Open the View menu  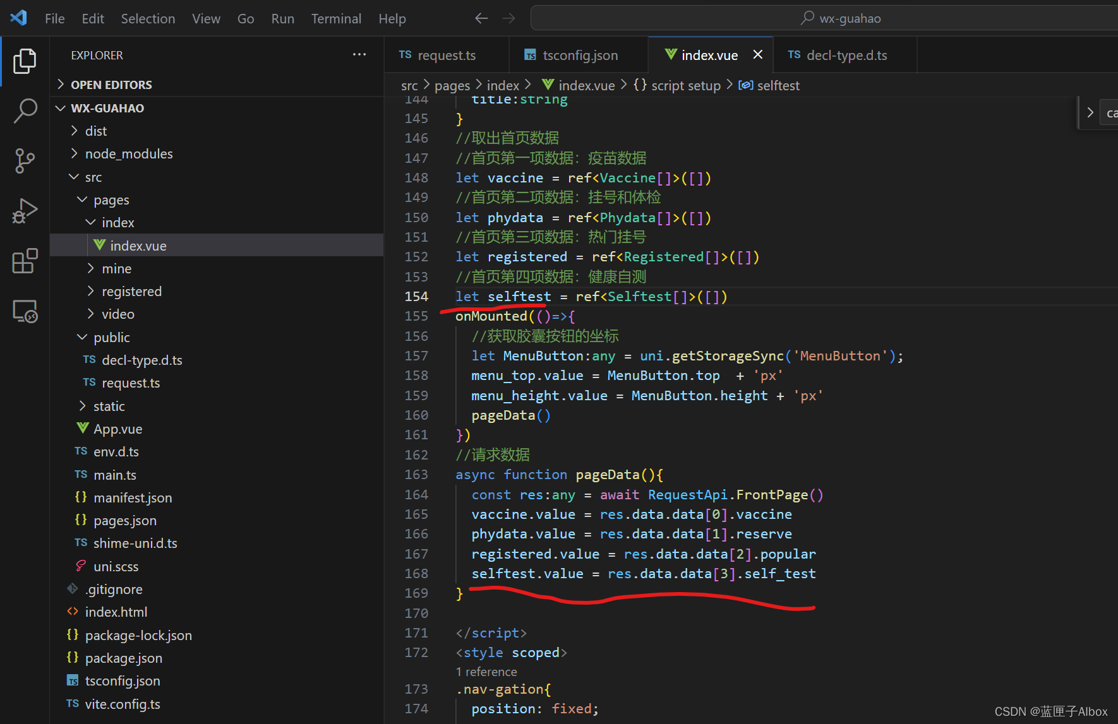206,18
